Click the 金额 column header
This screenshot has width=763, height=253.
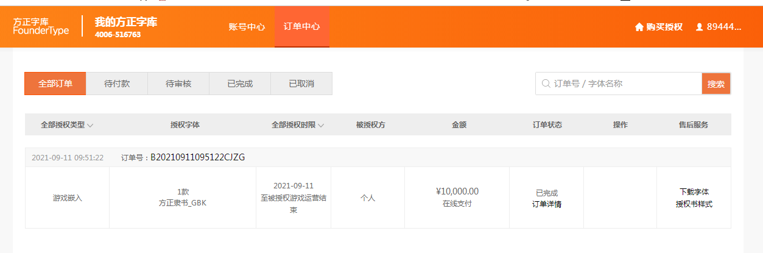click(459, 124)
